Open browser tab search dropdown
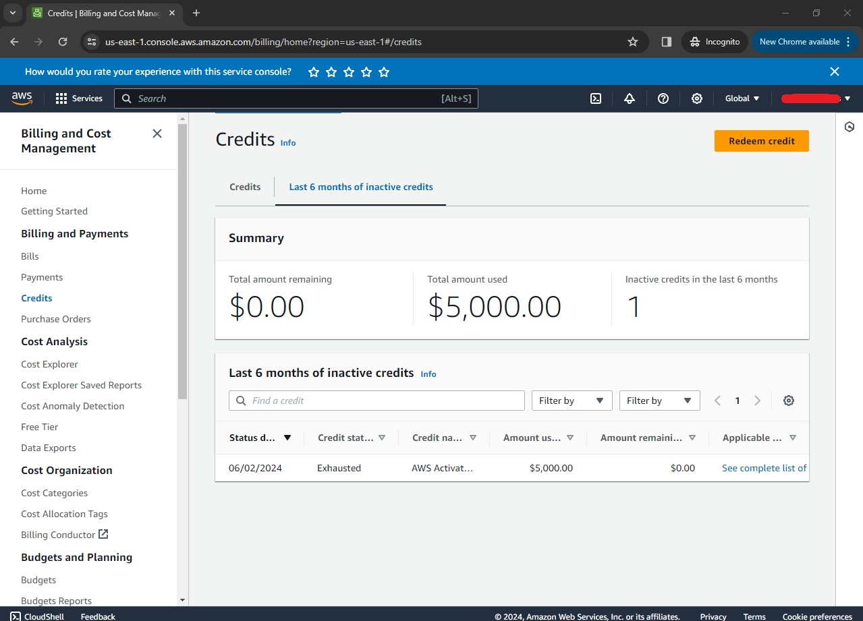The image size is (863, 621). [12, 13]
